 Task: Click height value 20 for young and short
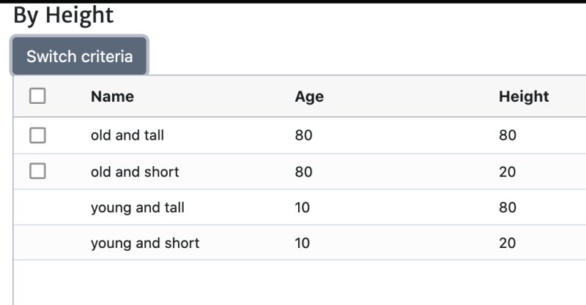point(507,243)
